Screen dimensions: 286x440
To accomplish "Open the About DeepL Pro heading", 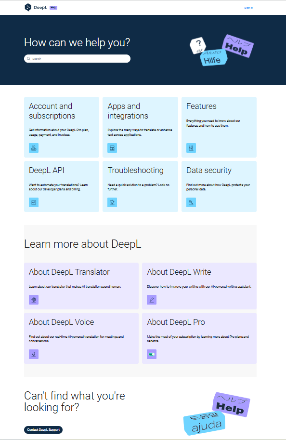I will [x=176, y=322].
